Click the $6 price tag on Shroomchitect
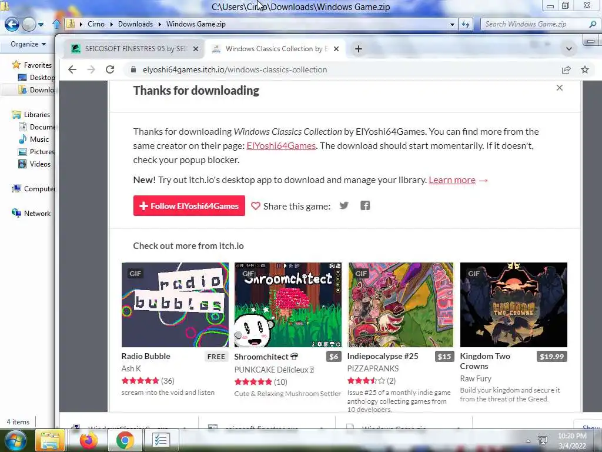Image resolution: width=602 pixels, height=452 pixels. click(334, 357)
